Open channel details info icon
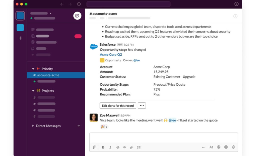The image size is (256, 156). click(x=235, y=16)
